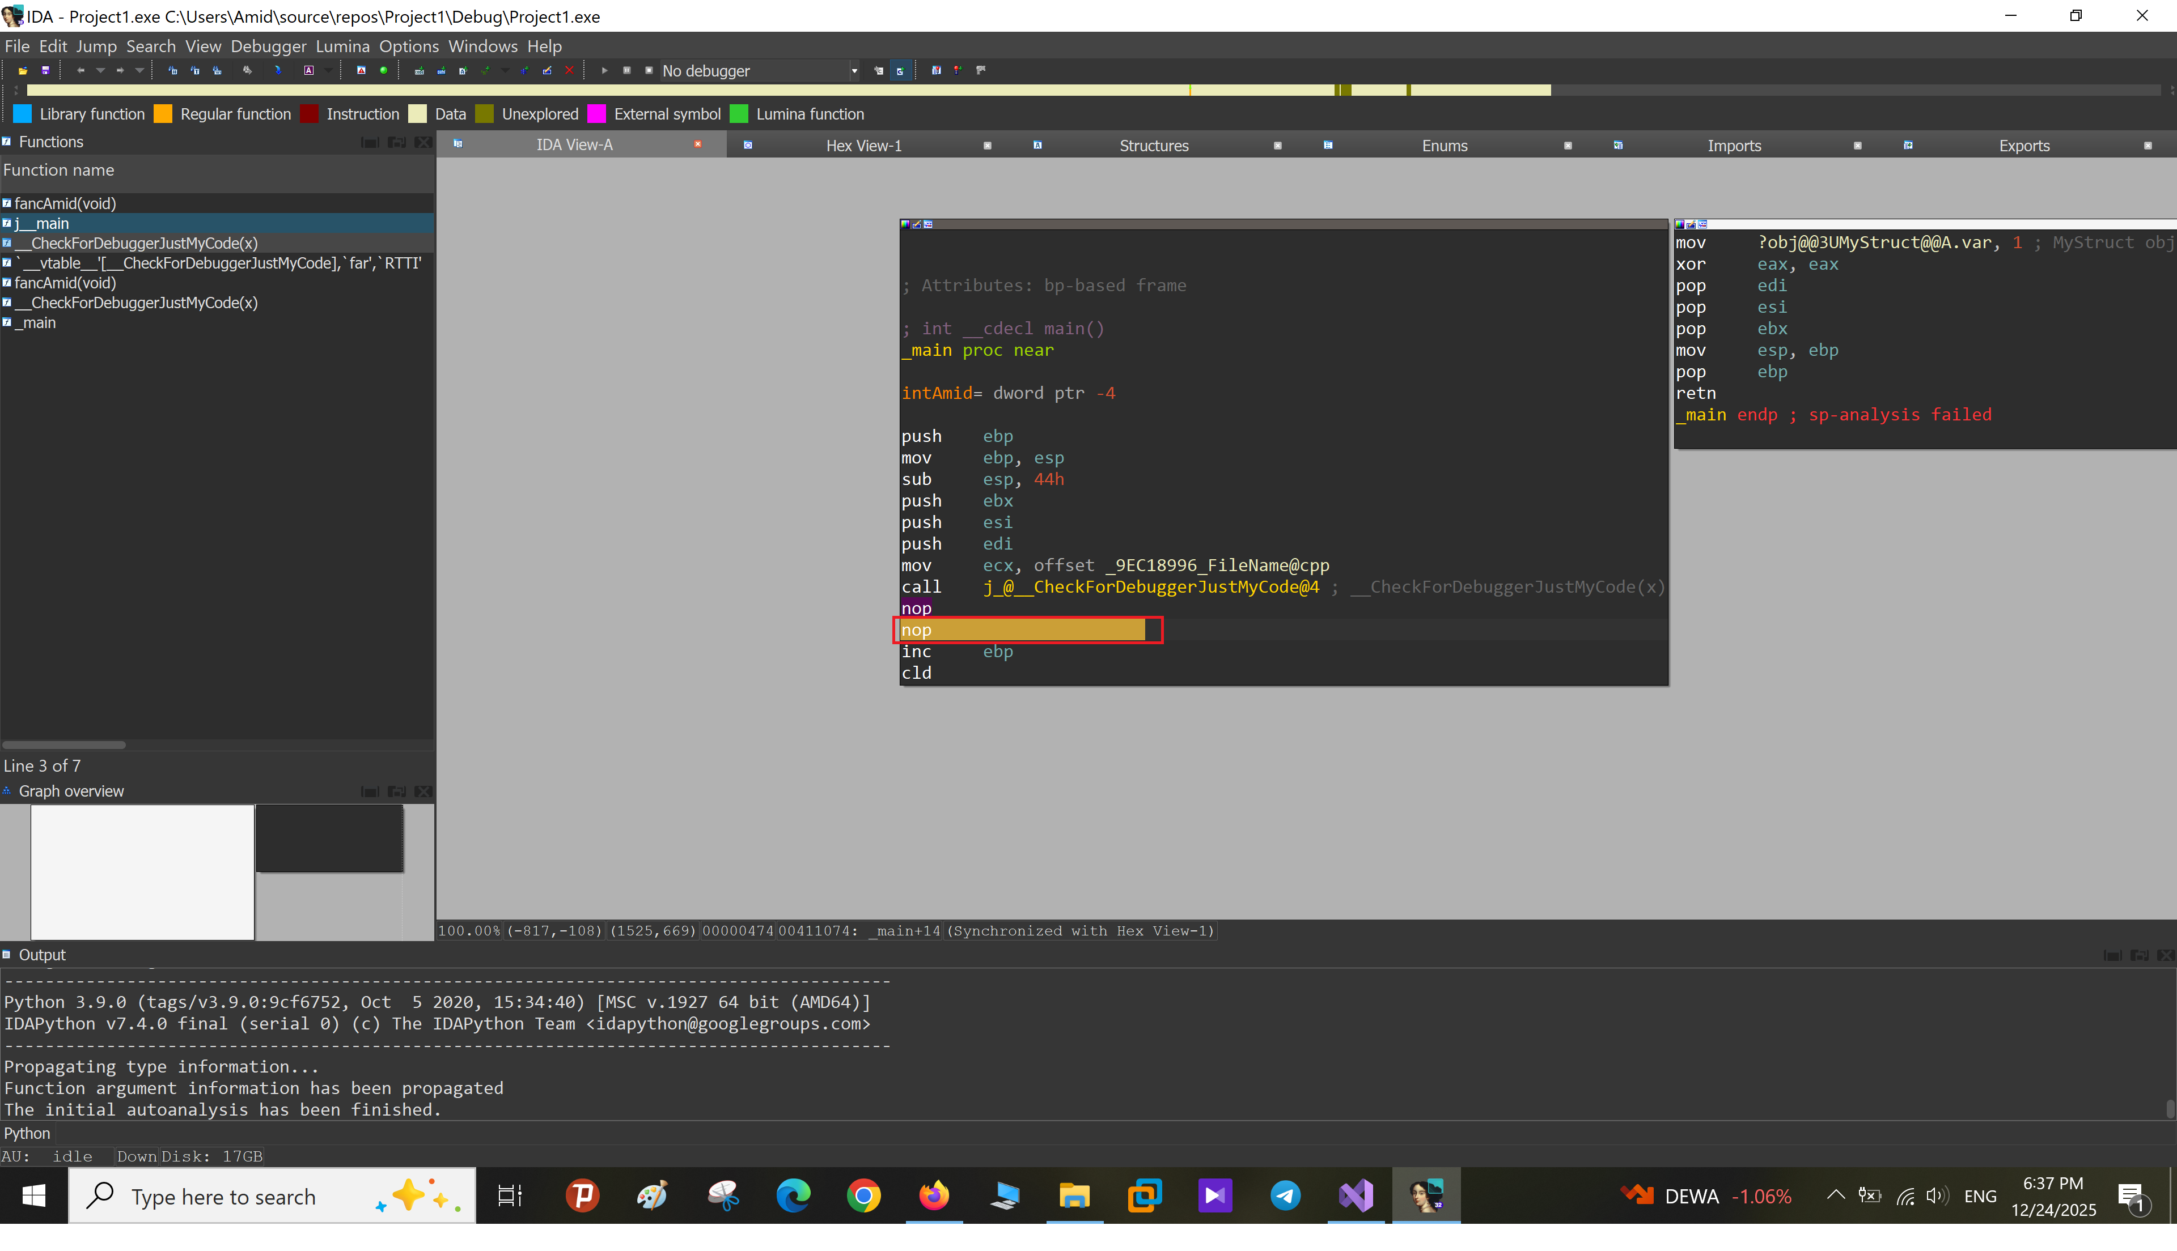Click the save database icon

pos(45,70)
